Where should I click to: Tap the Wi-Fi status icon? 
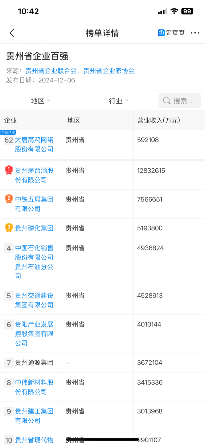coord(174,11)
